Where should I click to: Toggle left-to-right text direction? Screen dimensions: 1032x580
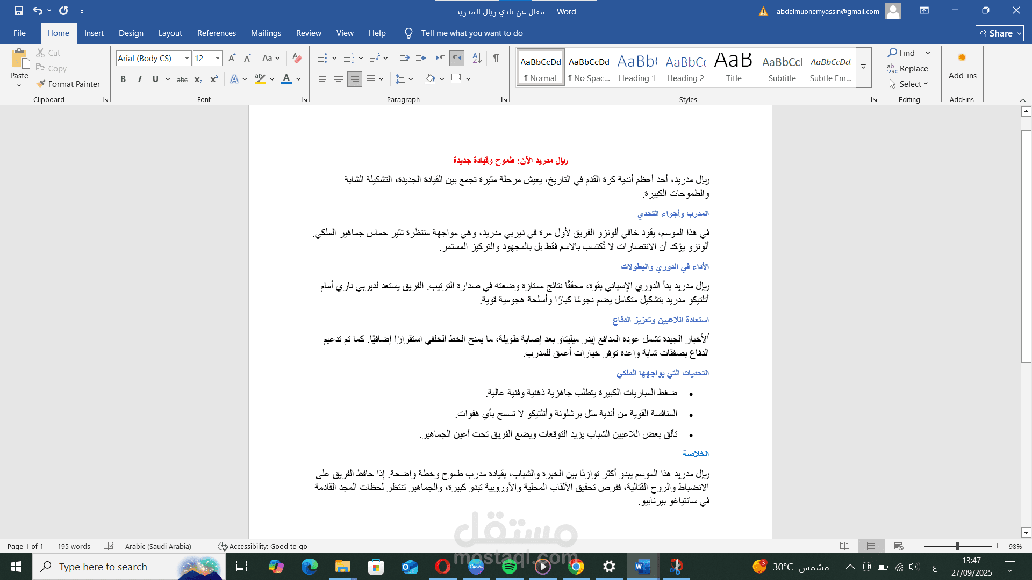click(x=440, y=58)
